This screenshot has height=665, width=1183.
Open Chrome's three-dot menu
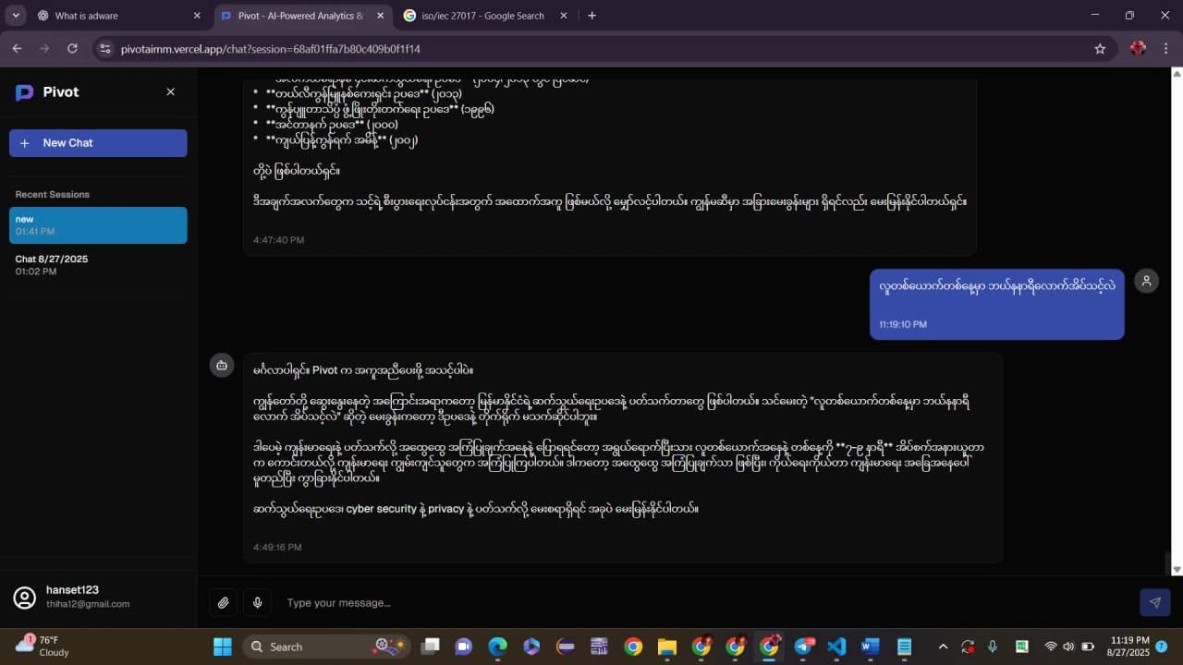point(1165,48)
